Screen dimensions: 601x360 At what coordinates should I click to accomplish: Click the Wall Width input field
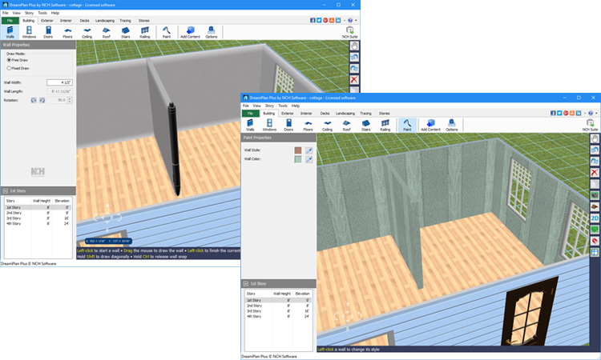click(x=60, y=82)
